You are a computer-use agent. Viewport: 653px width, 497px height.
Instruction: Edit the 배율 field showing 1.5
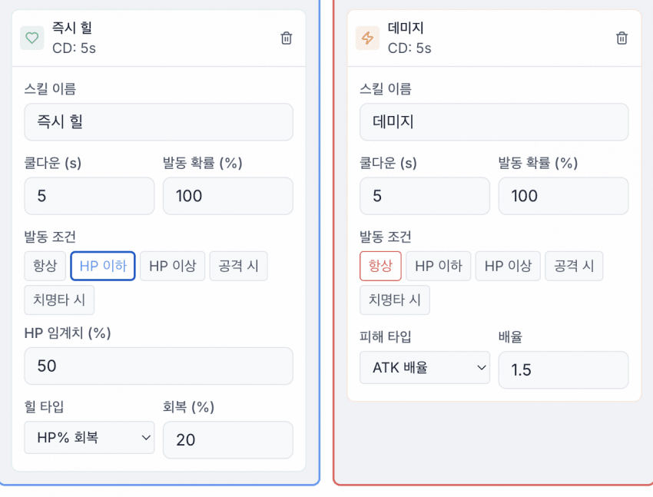coord(563,370)
